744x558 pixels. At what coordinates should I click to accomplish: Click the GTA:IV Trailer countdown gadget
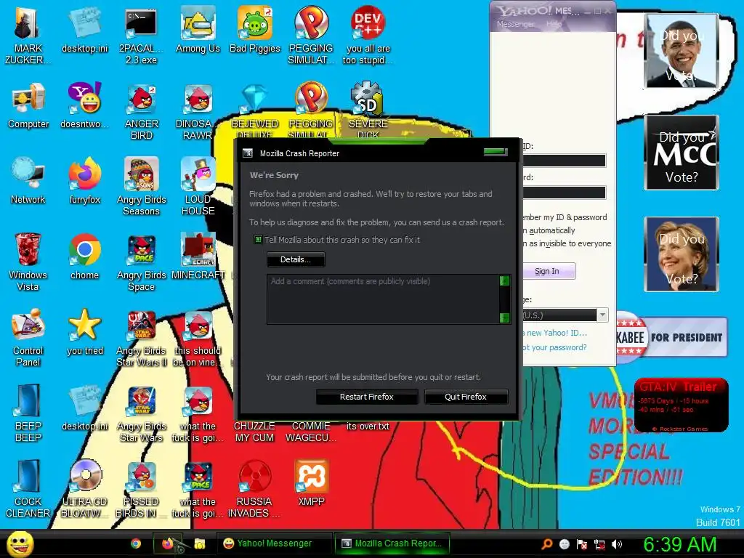[x=682, y=405]
